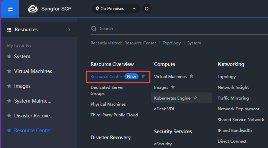Click the Networking heading

point(231,64)
